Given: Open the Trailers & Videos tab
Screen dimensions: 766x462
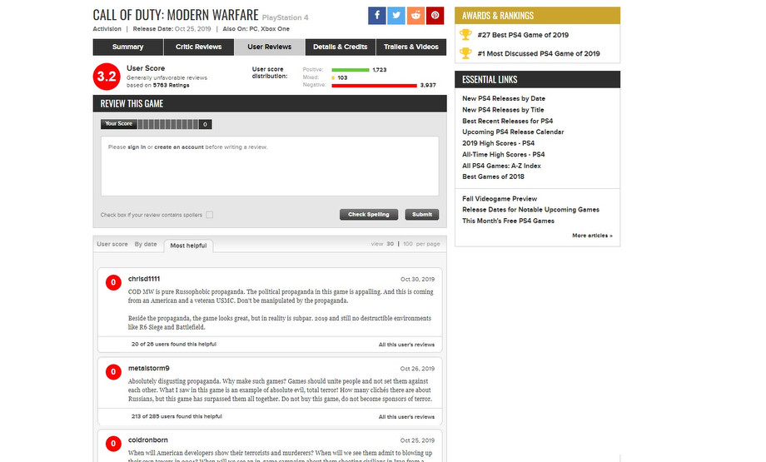Looking at the screenshot, I should point(410,47).
